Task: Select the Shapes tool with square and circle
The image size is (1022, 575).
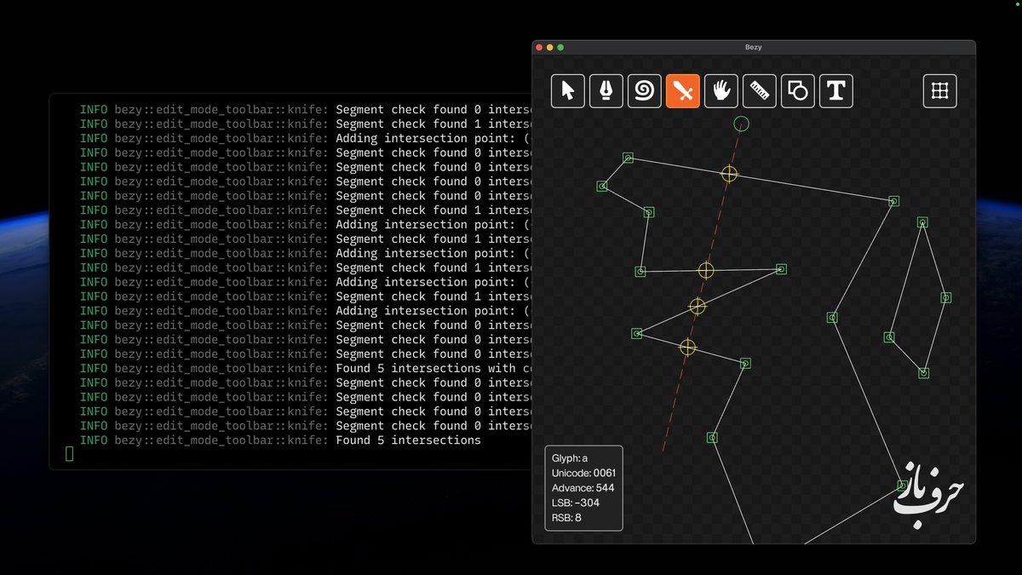Action: tap(798, 91)
